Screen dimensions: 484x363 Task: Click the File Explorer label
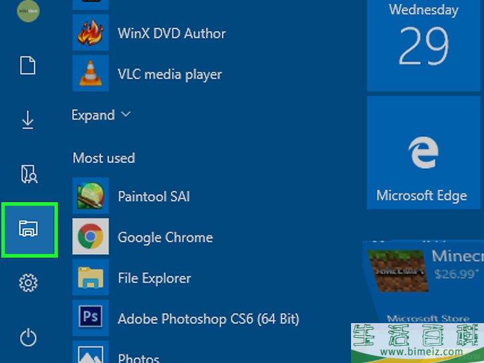(154, 279)
